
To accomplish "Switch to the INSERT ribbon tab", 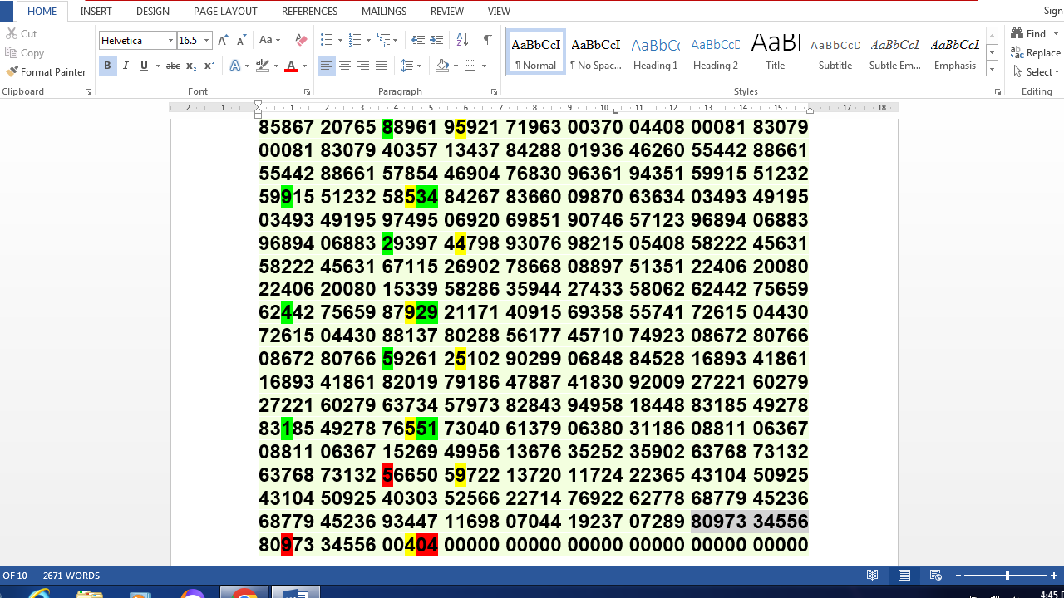I will click(x=96, y=12).
